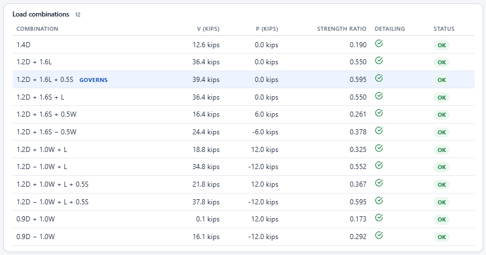The width and height of the screenshot is (486, 255).
Task: Click the 0.190 strength ratio
Action: [358, 45]
